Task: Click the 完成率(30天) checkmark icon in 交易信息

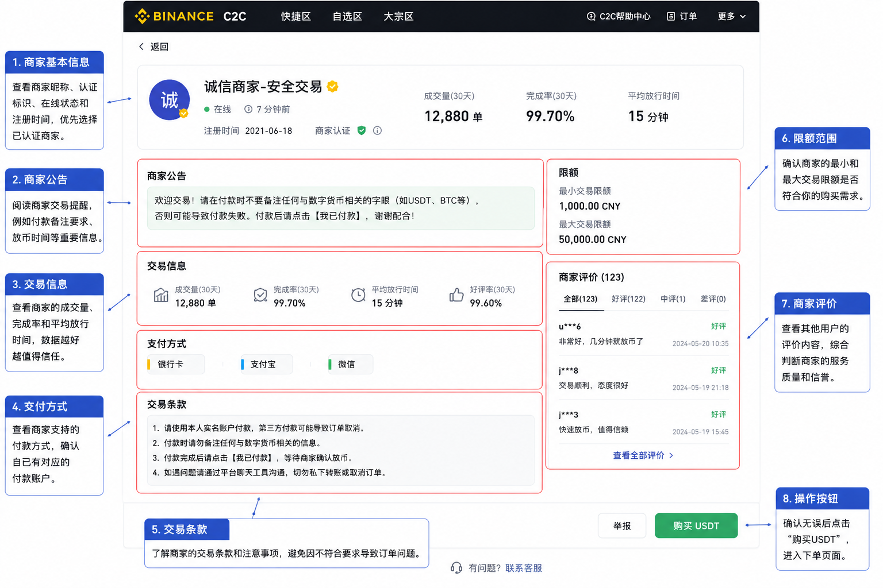Action: [260, 295]
